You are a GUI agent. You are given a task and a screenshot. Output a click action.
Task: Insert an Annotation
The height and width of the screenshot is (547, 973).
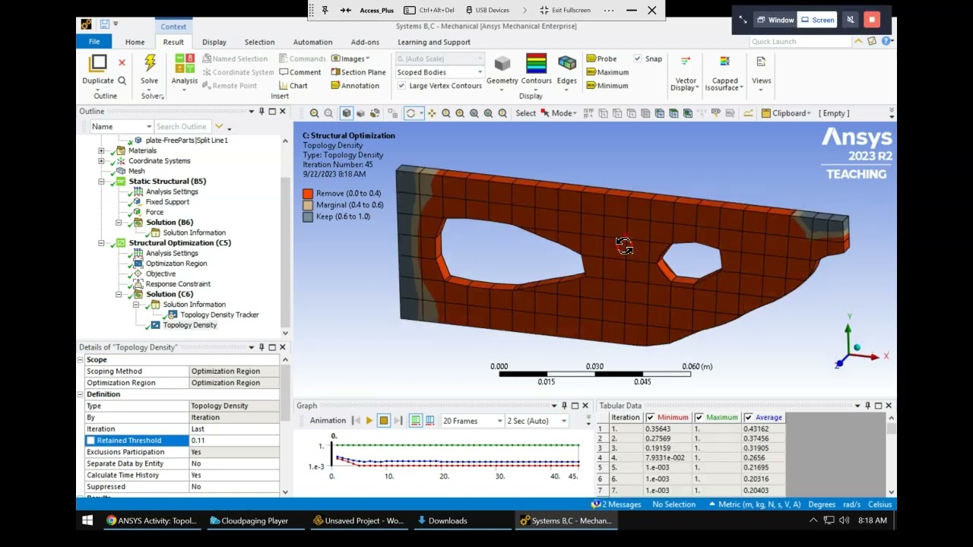[355, 86]
